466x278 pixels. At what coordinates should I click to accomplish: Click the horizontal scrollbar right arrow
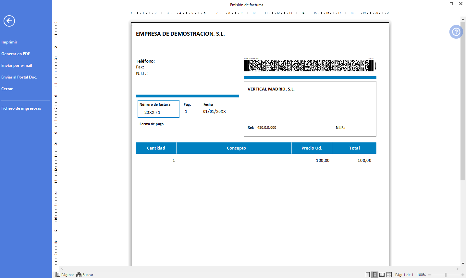[x=458, y=269]
